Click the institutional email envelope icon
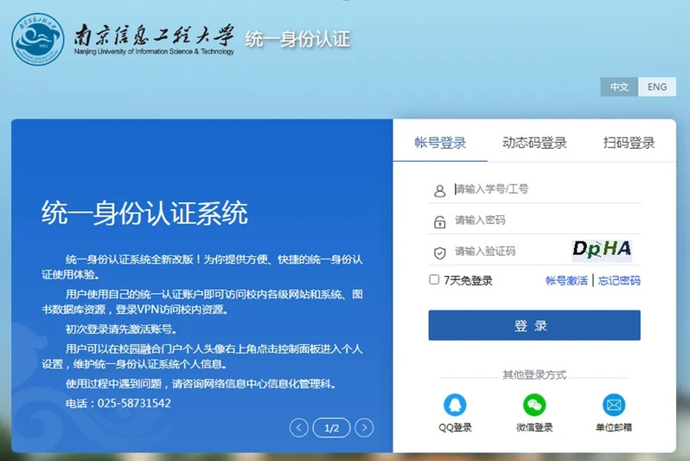This screenshot has width=690, height=461. click(614, 405)
